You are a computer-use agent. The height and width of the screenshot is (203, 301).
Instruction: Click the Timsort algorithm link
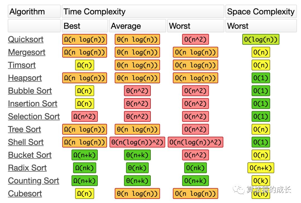(22, 65)
